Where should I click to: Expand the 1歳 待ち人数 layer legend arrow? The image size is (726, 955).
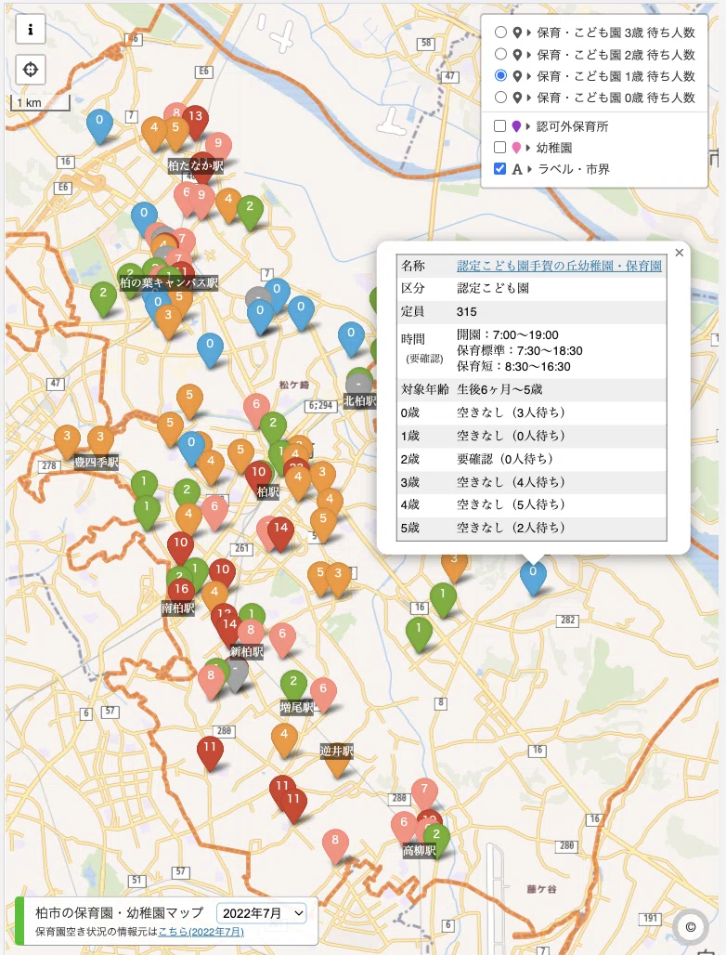(529, 76)
